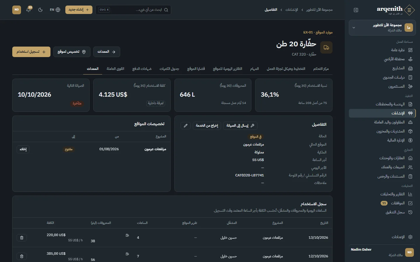Open الموافقات with 11 pending badge
Screen dimensions: 420x262
[382, 203]
